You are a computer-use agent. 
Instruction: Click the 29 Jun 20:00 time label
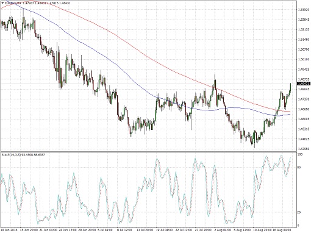(x=87, y=230)
